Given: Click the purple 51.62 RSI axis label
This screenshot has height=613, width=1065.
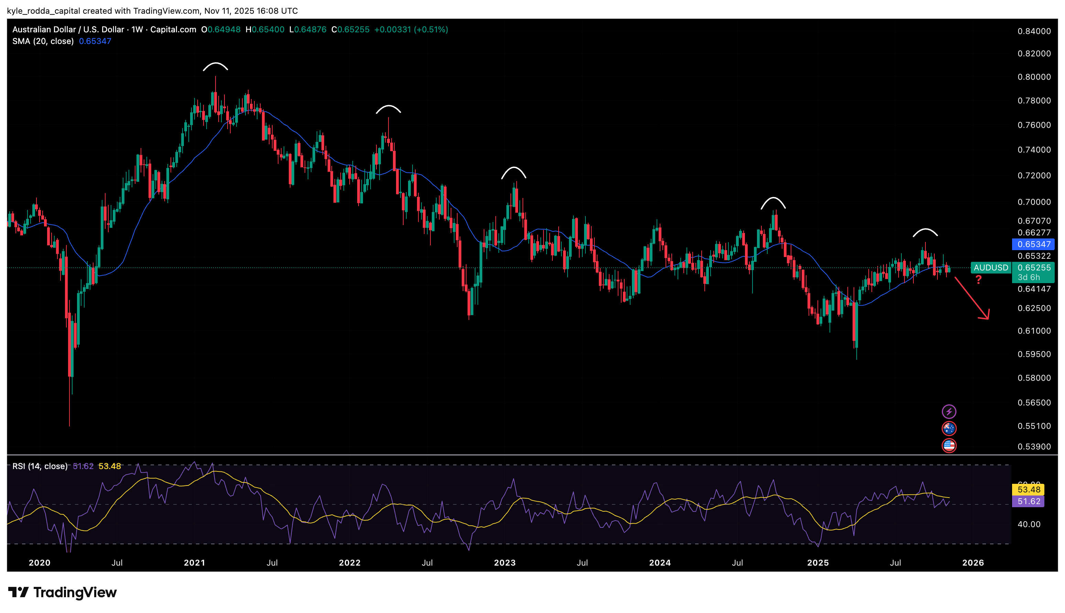Looking at the screenshot, I should [x=1028, y=501].
